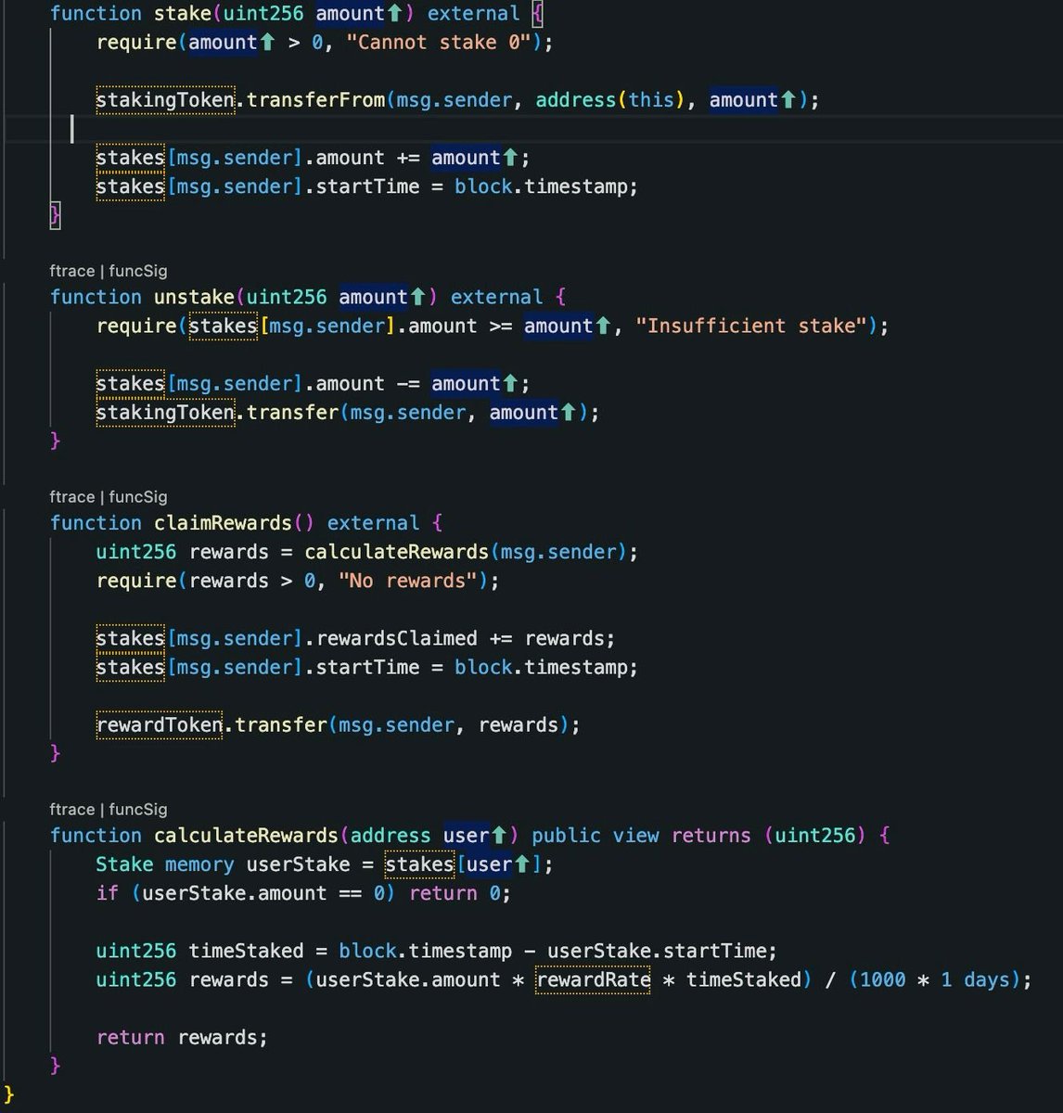Click the calculateRewards call inside claimRewards
Screen dimensions: 1063x1113
(x=396, y=552)
